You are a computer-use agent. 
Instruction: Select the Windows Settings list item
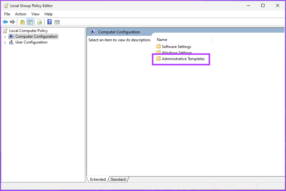(x=174, y=52)
